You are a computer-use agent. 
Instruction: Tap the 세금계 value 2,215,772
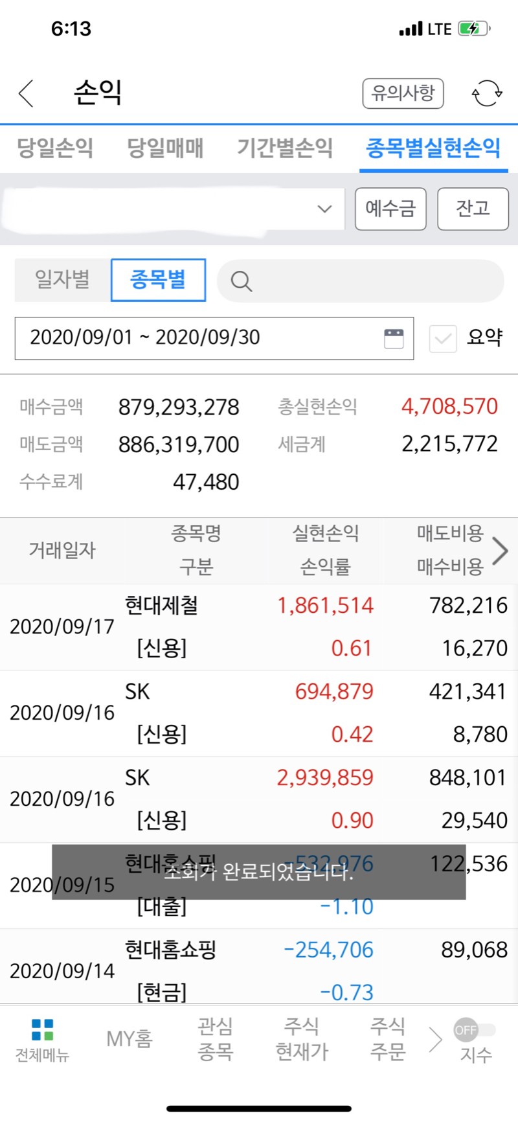point(449,444)
